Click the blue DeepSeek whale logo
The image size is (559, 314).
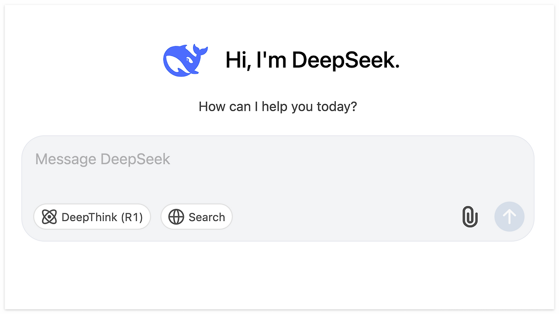pyautogui.click(x=186, y=60)
